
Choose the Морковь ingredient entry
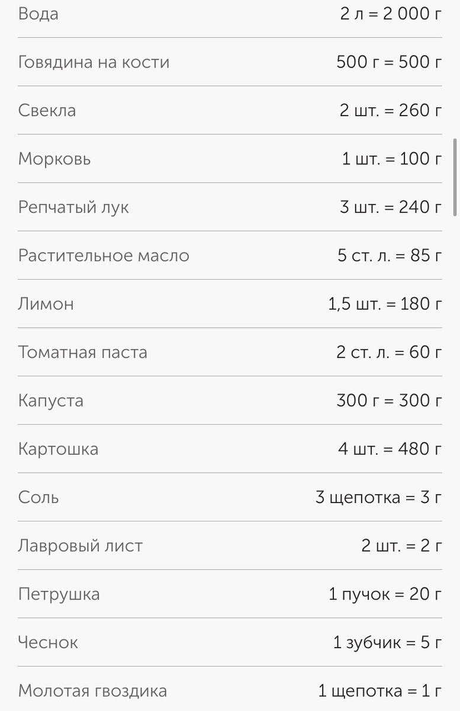[230, 159]
